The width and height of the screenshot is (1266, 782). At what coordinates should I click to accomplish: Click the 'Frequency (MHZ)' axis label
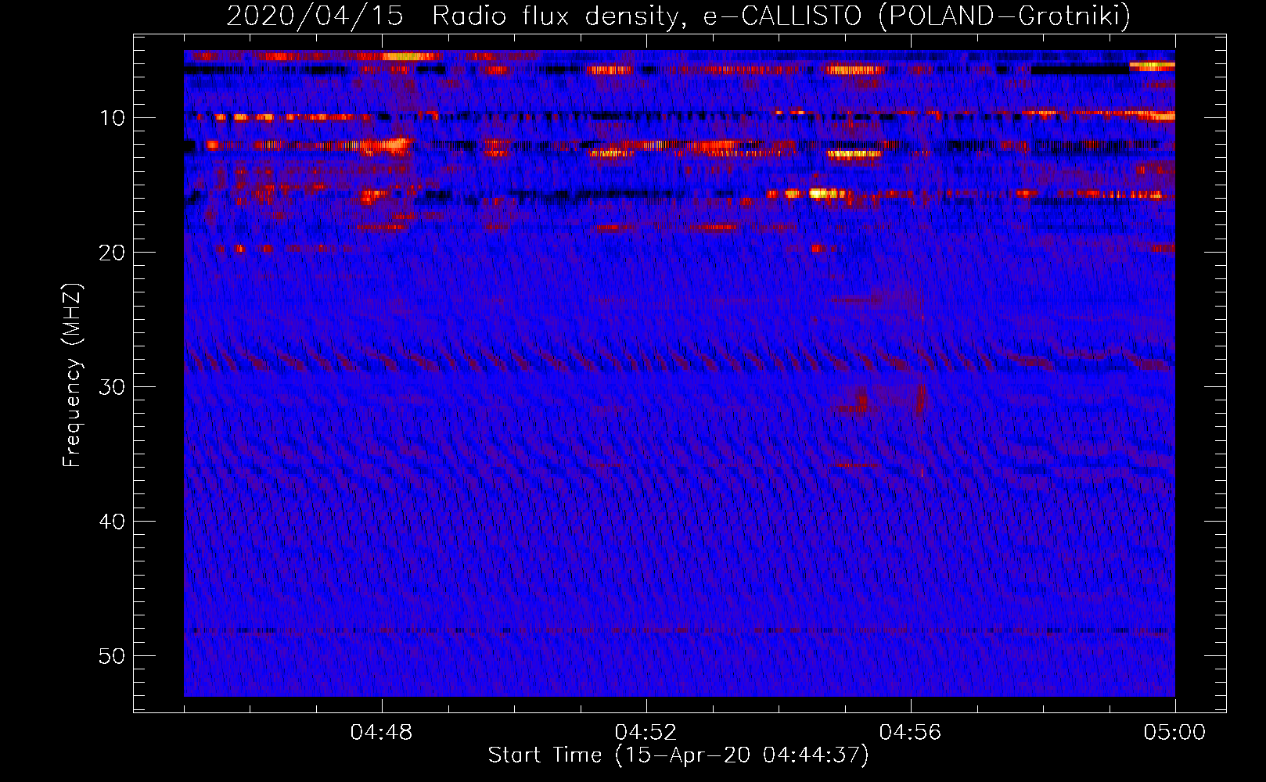72,375
